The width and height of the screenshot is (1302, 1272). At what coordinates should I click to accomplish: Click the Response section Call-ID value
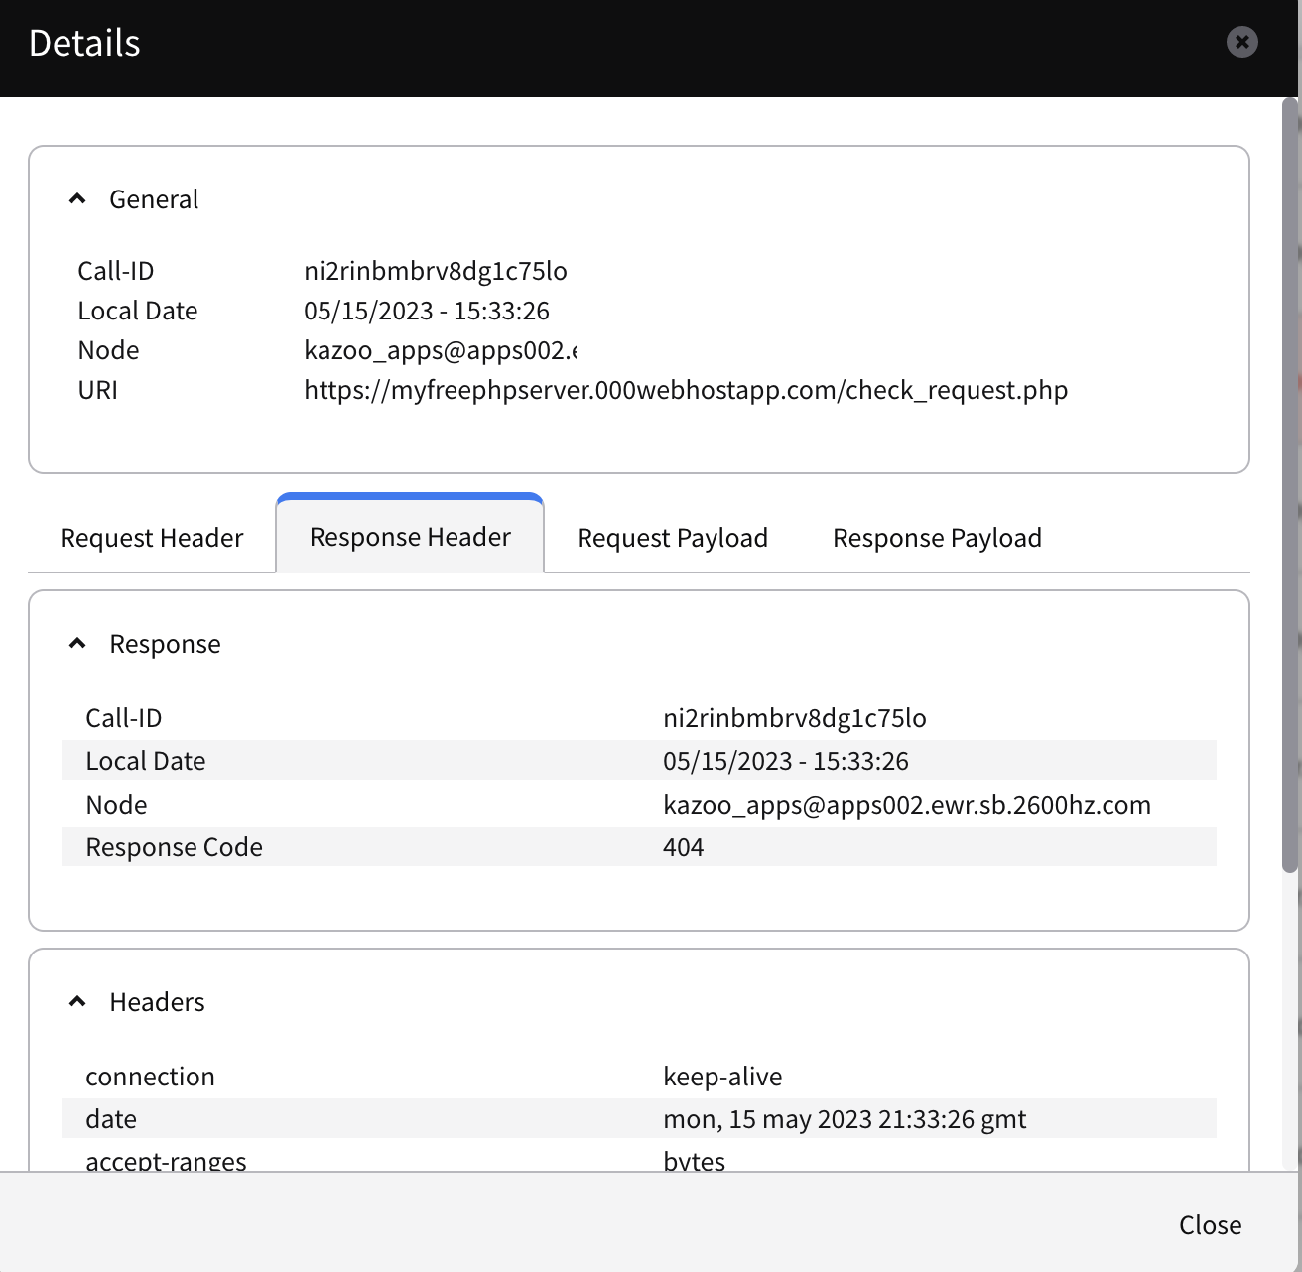coord(795,718)
